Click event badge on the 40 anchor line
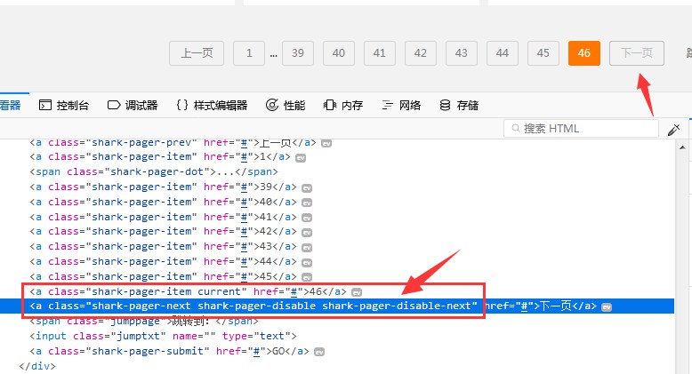This screenshot has height=374, width=692. (x=307, y=203)
